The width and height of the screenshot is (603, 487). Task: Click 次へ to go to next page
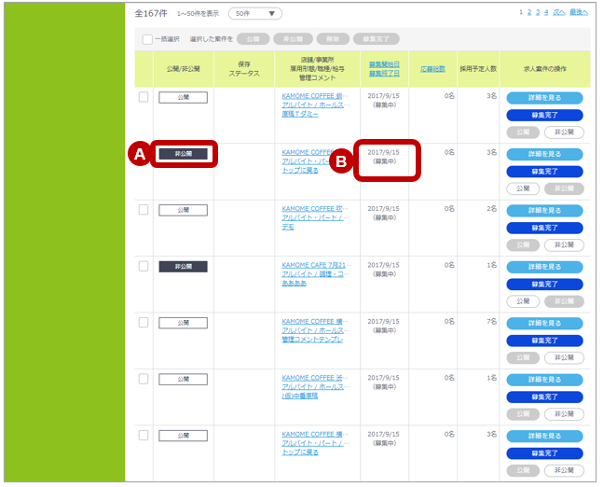(558, 12)
